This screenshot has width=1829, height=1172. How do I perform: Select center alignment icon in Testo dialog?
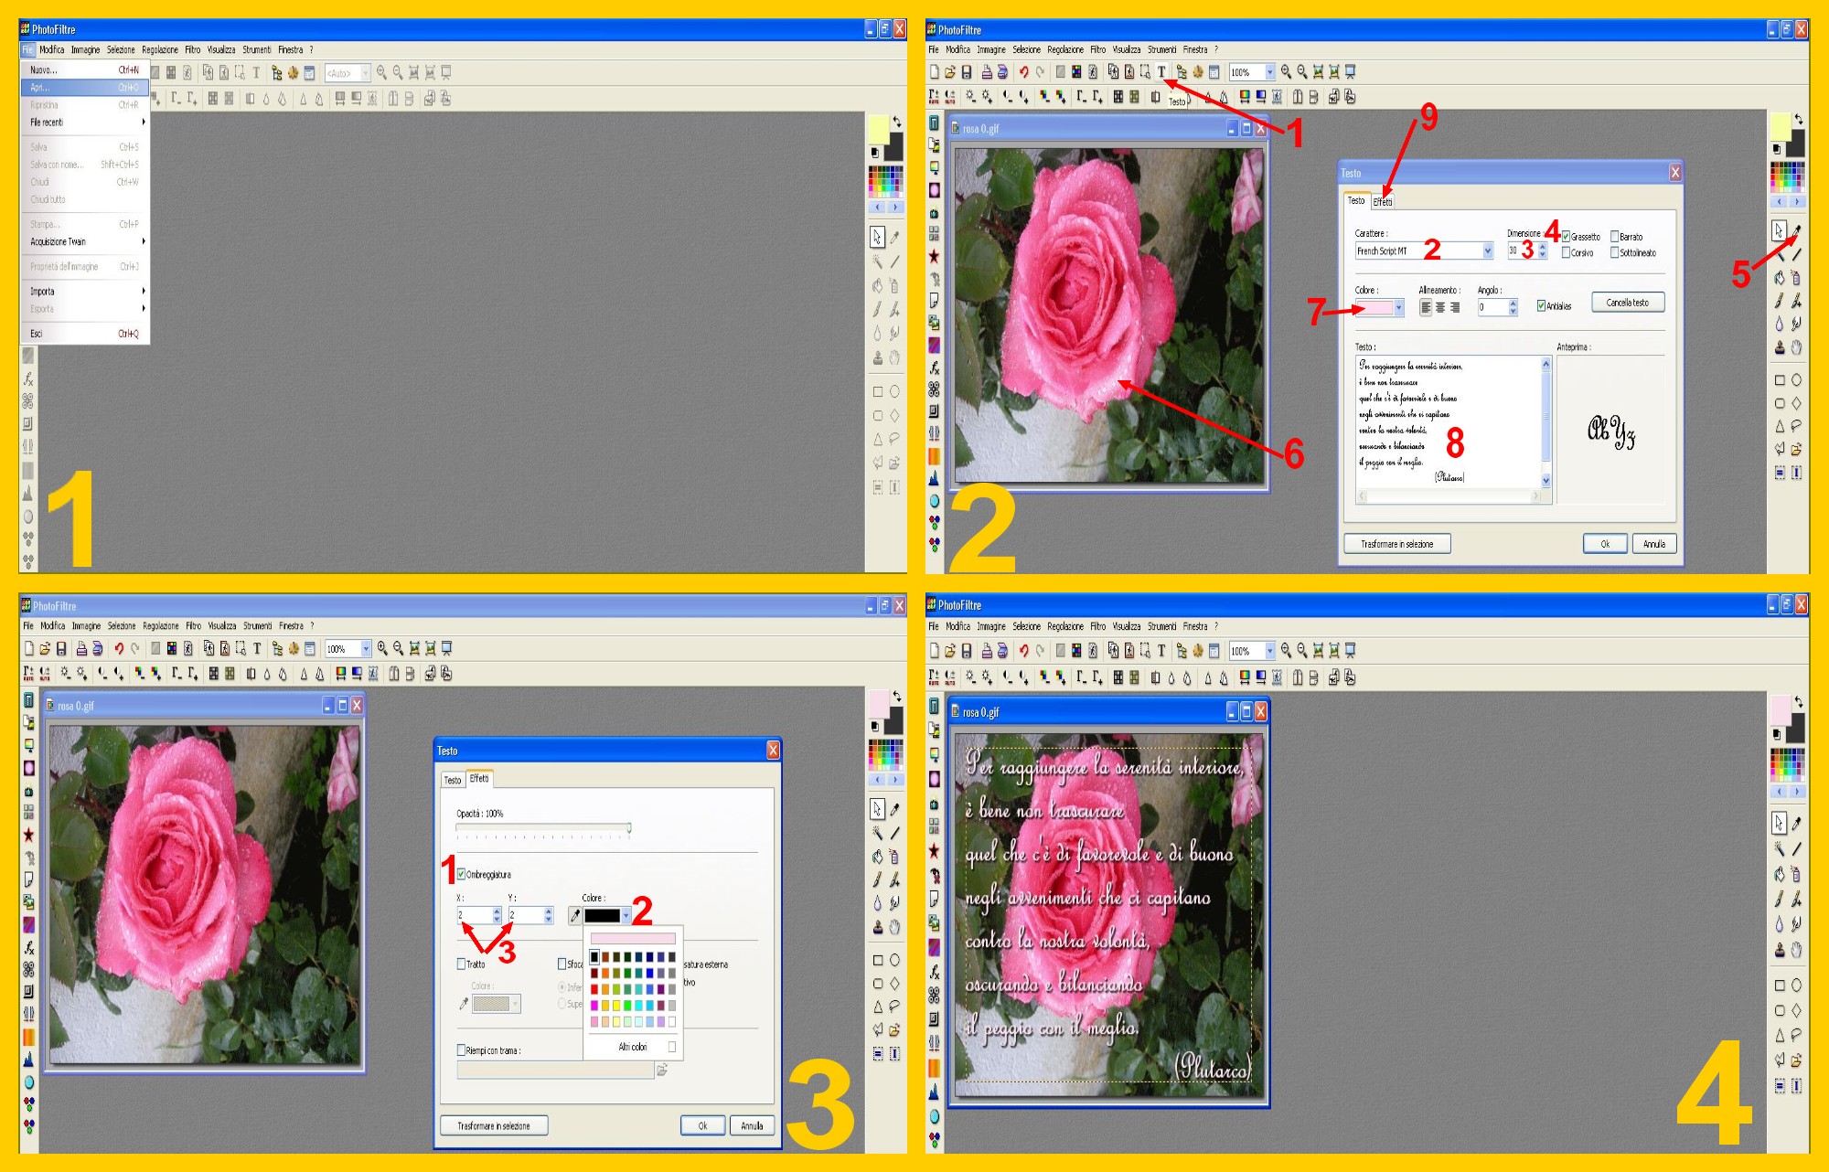point(1440,308)
